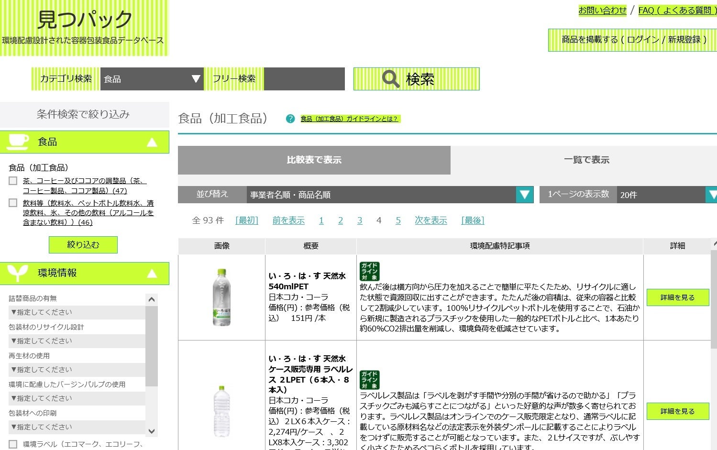Viewport: 717px width, 450px height.
Task: Click the 次を表示 next page link
Action: pos(430,220)
